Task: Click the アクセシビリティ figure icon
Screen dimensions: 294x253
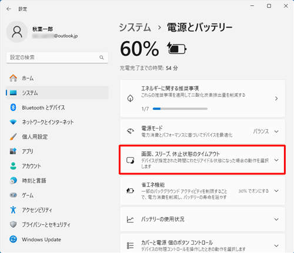Action: pyautogui.click(x=13, y=210)
